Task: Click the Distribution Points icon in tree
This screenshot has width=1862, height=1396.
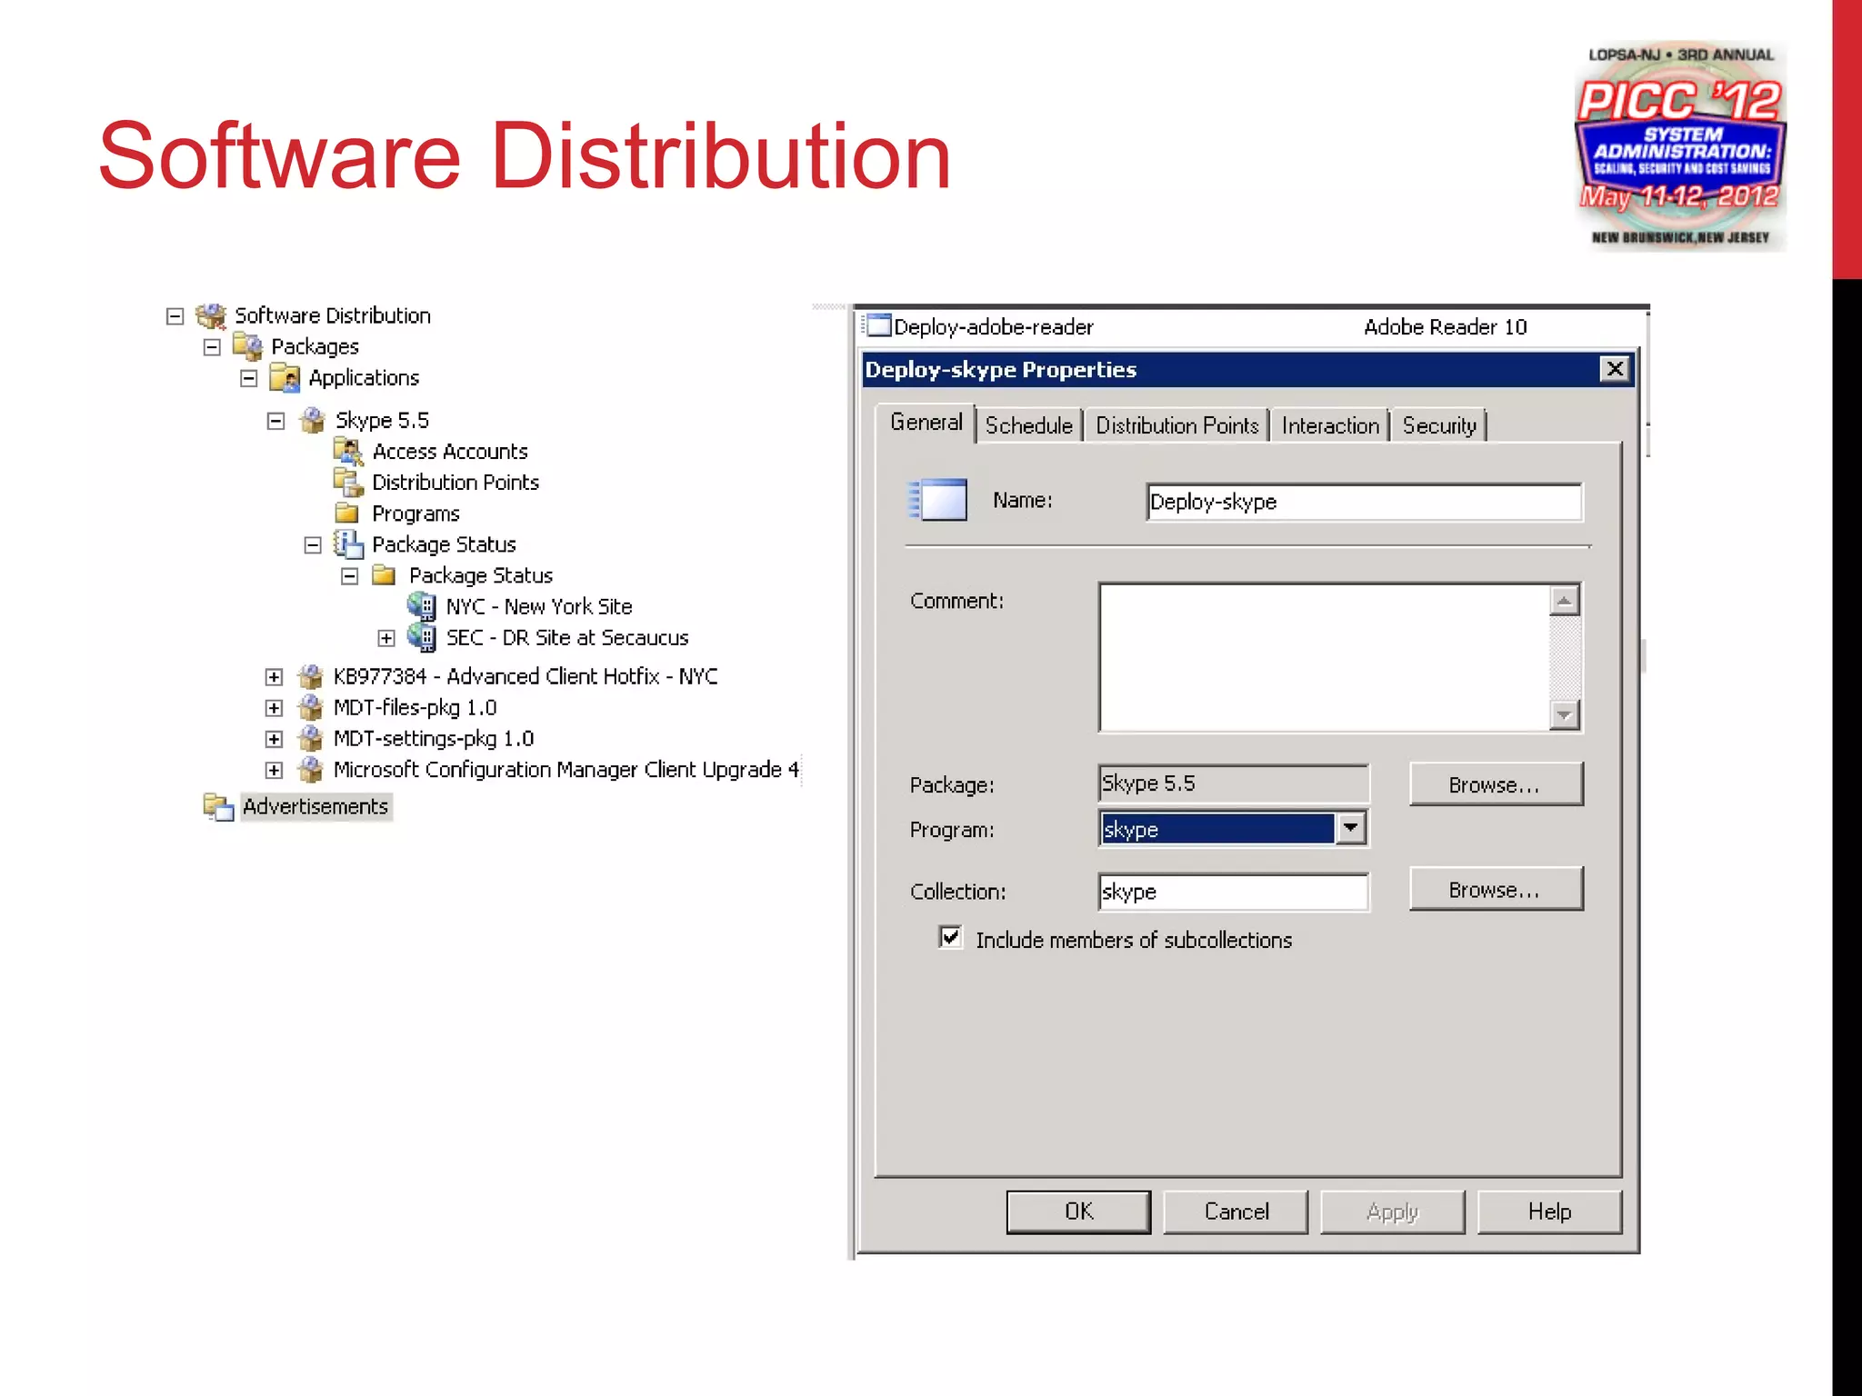Action: click(x=348, y=482)
